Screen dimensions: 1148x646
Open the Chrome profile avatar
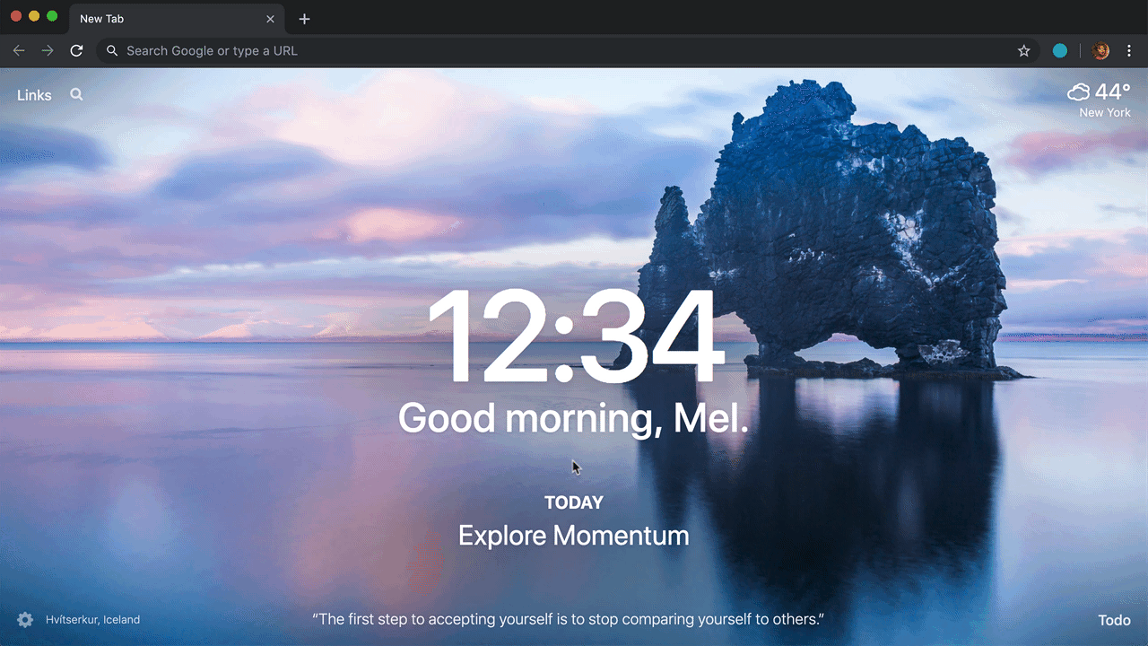pyautogui.click(x=1101, y=51)
